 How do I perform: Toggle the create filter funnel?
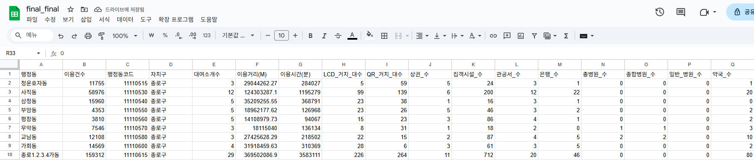pos(534,36)
